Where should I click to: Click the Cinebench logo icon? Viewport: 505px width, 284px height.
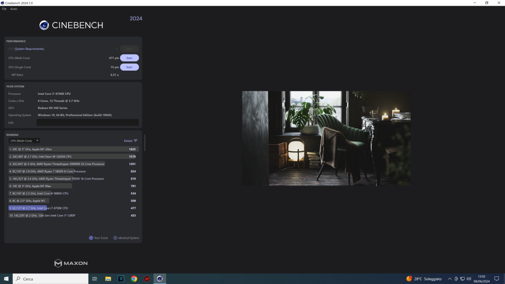point(44,25)
